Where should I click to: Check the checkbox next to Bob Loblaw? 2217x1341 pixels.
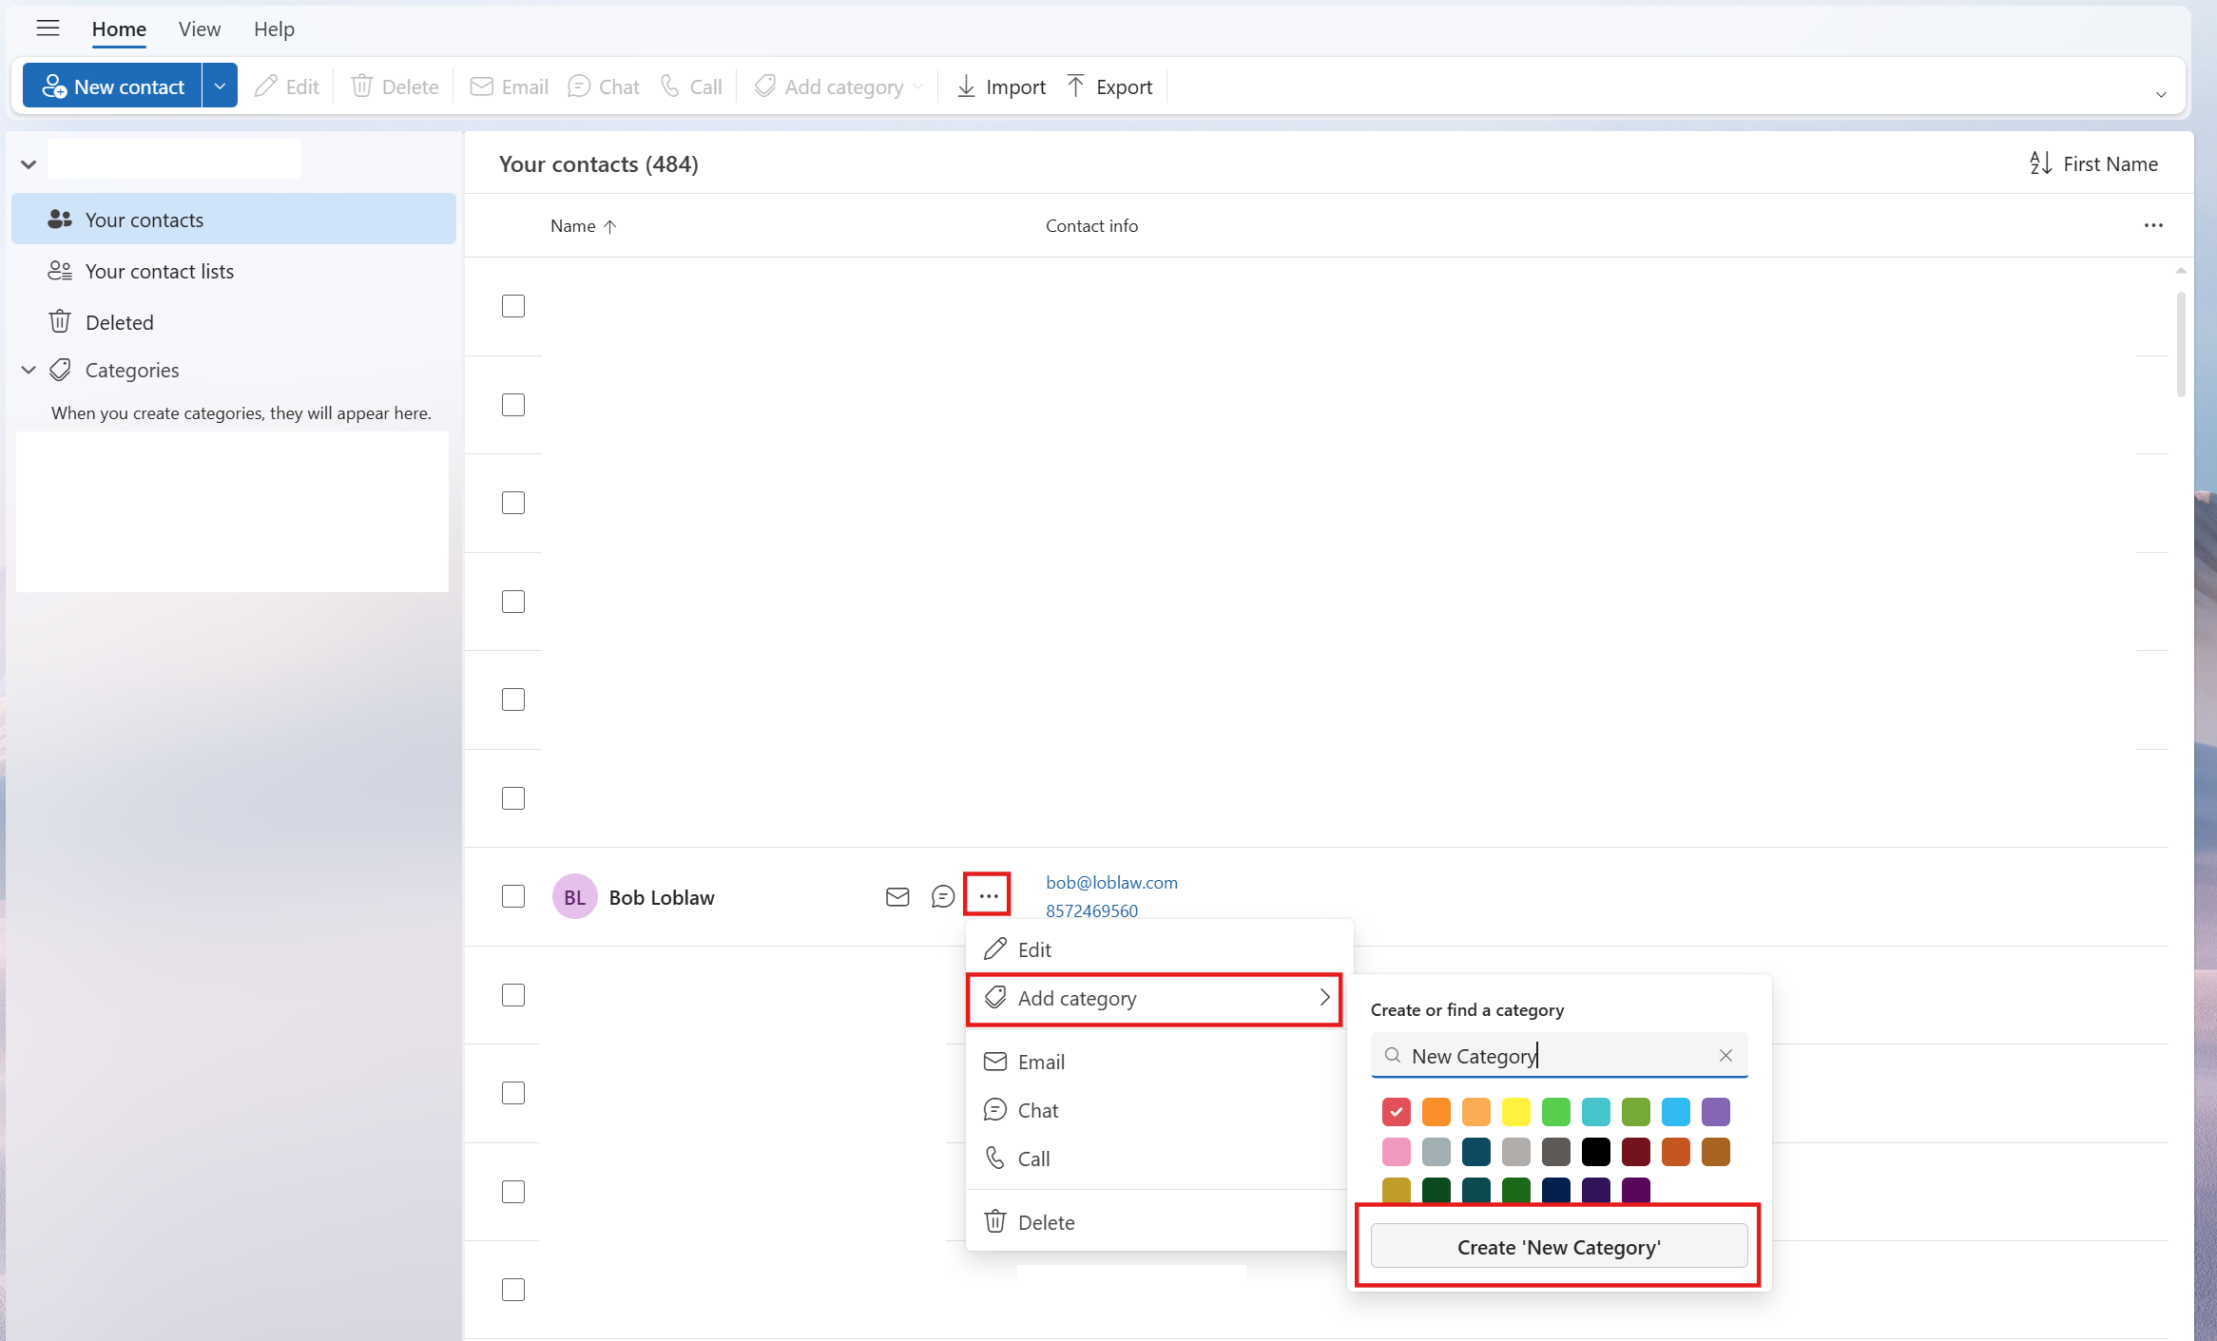coord(512,896)
